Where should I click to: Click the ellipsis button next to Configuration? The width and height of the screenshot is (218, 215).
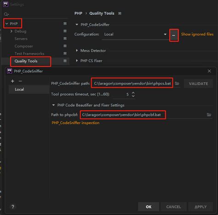tap(174, 35)
